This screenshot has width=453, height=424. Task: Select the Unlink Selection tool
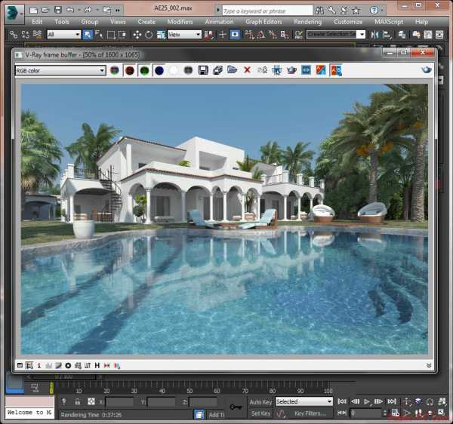tap(26, 35)
